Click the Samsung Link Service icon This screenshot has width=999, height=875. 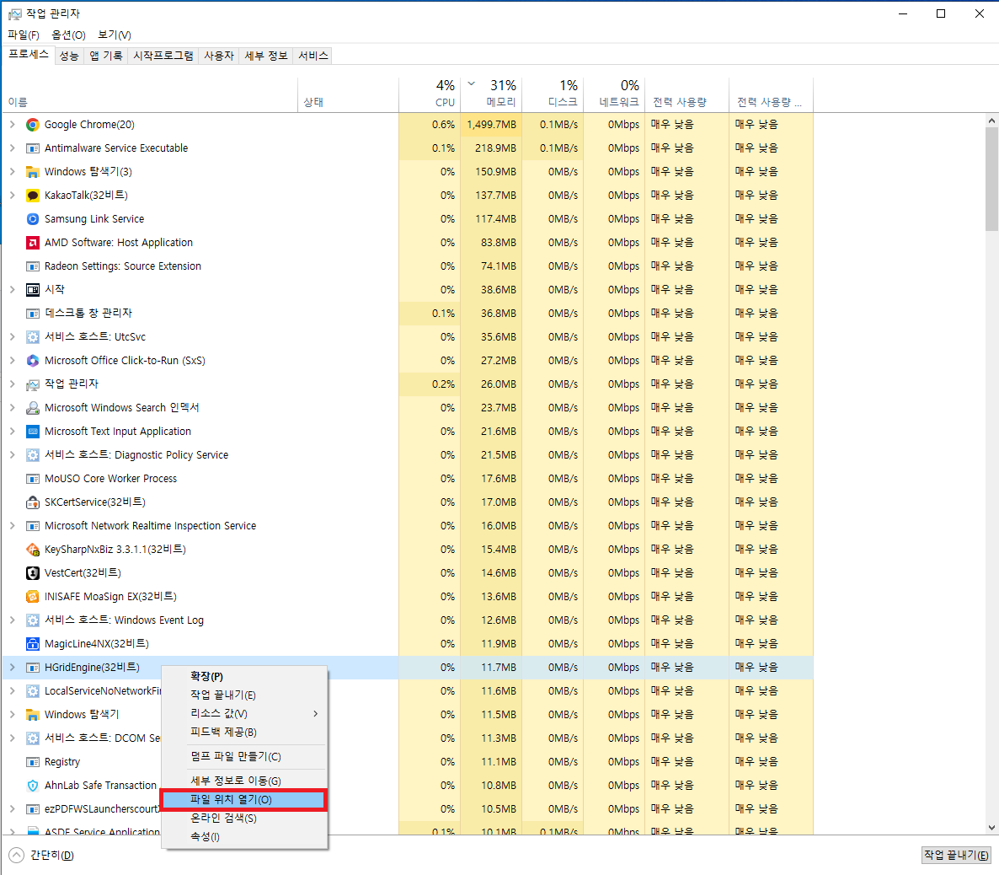pyautogui.click(x=32, y=218)
